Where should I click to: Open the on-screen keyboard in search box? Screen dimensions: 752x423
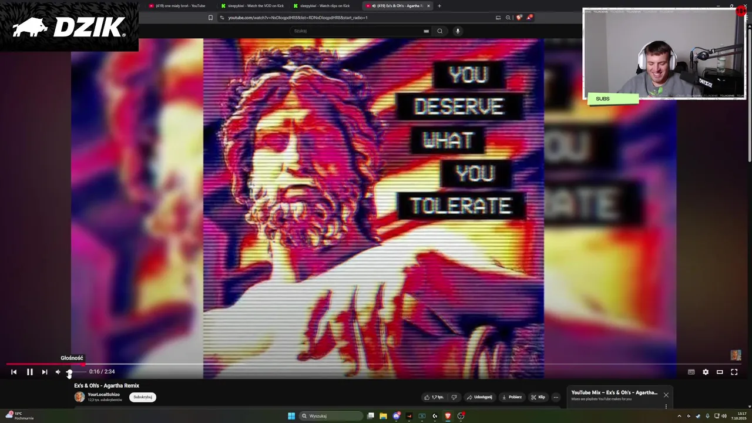pyautogui.click(x=426, y=31)
